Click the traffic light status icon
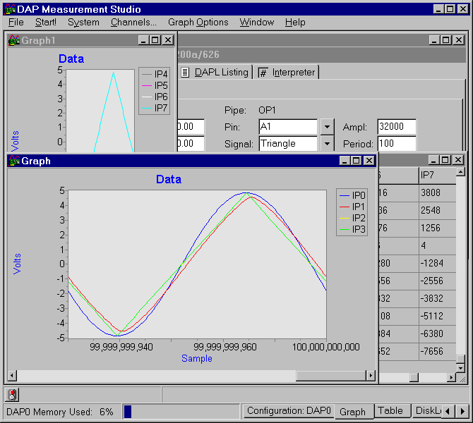The width and height of the screenshot is (473, 423). click(x=13, y=395)
